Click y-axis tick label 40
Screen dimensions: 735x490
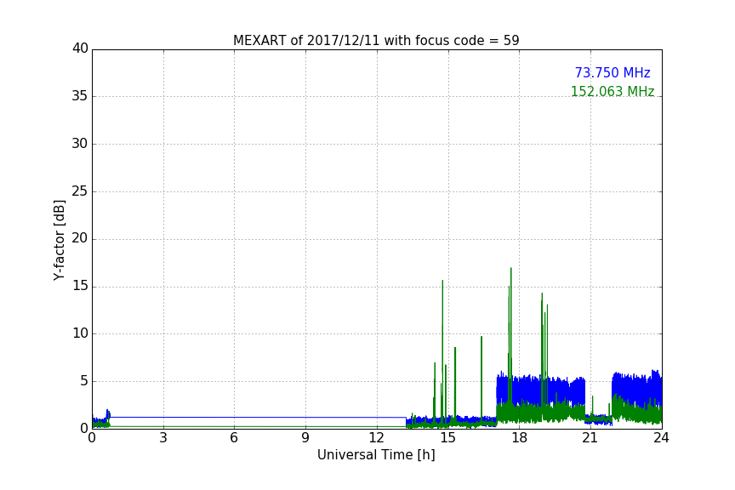80,48
